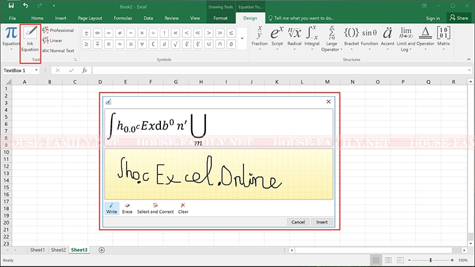The width and height of the screenshot is (475, 267).
Task: Click Tell me what you want to do
Action: point(301,18)
